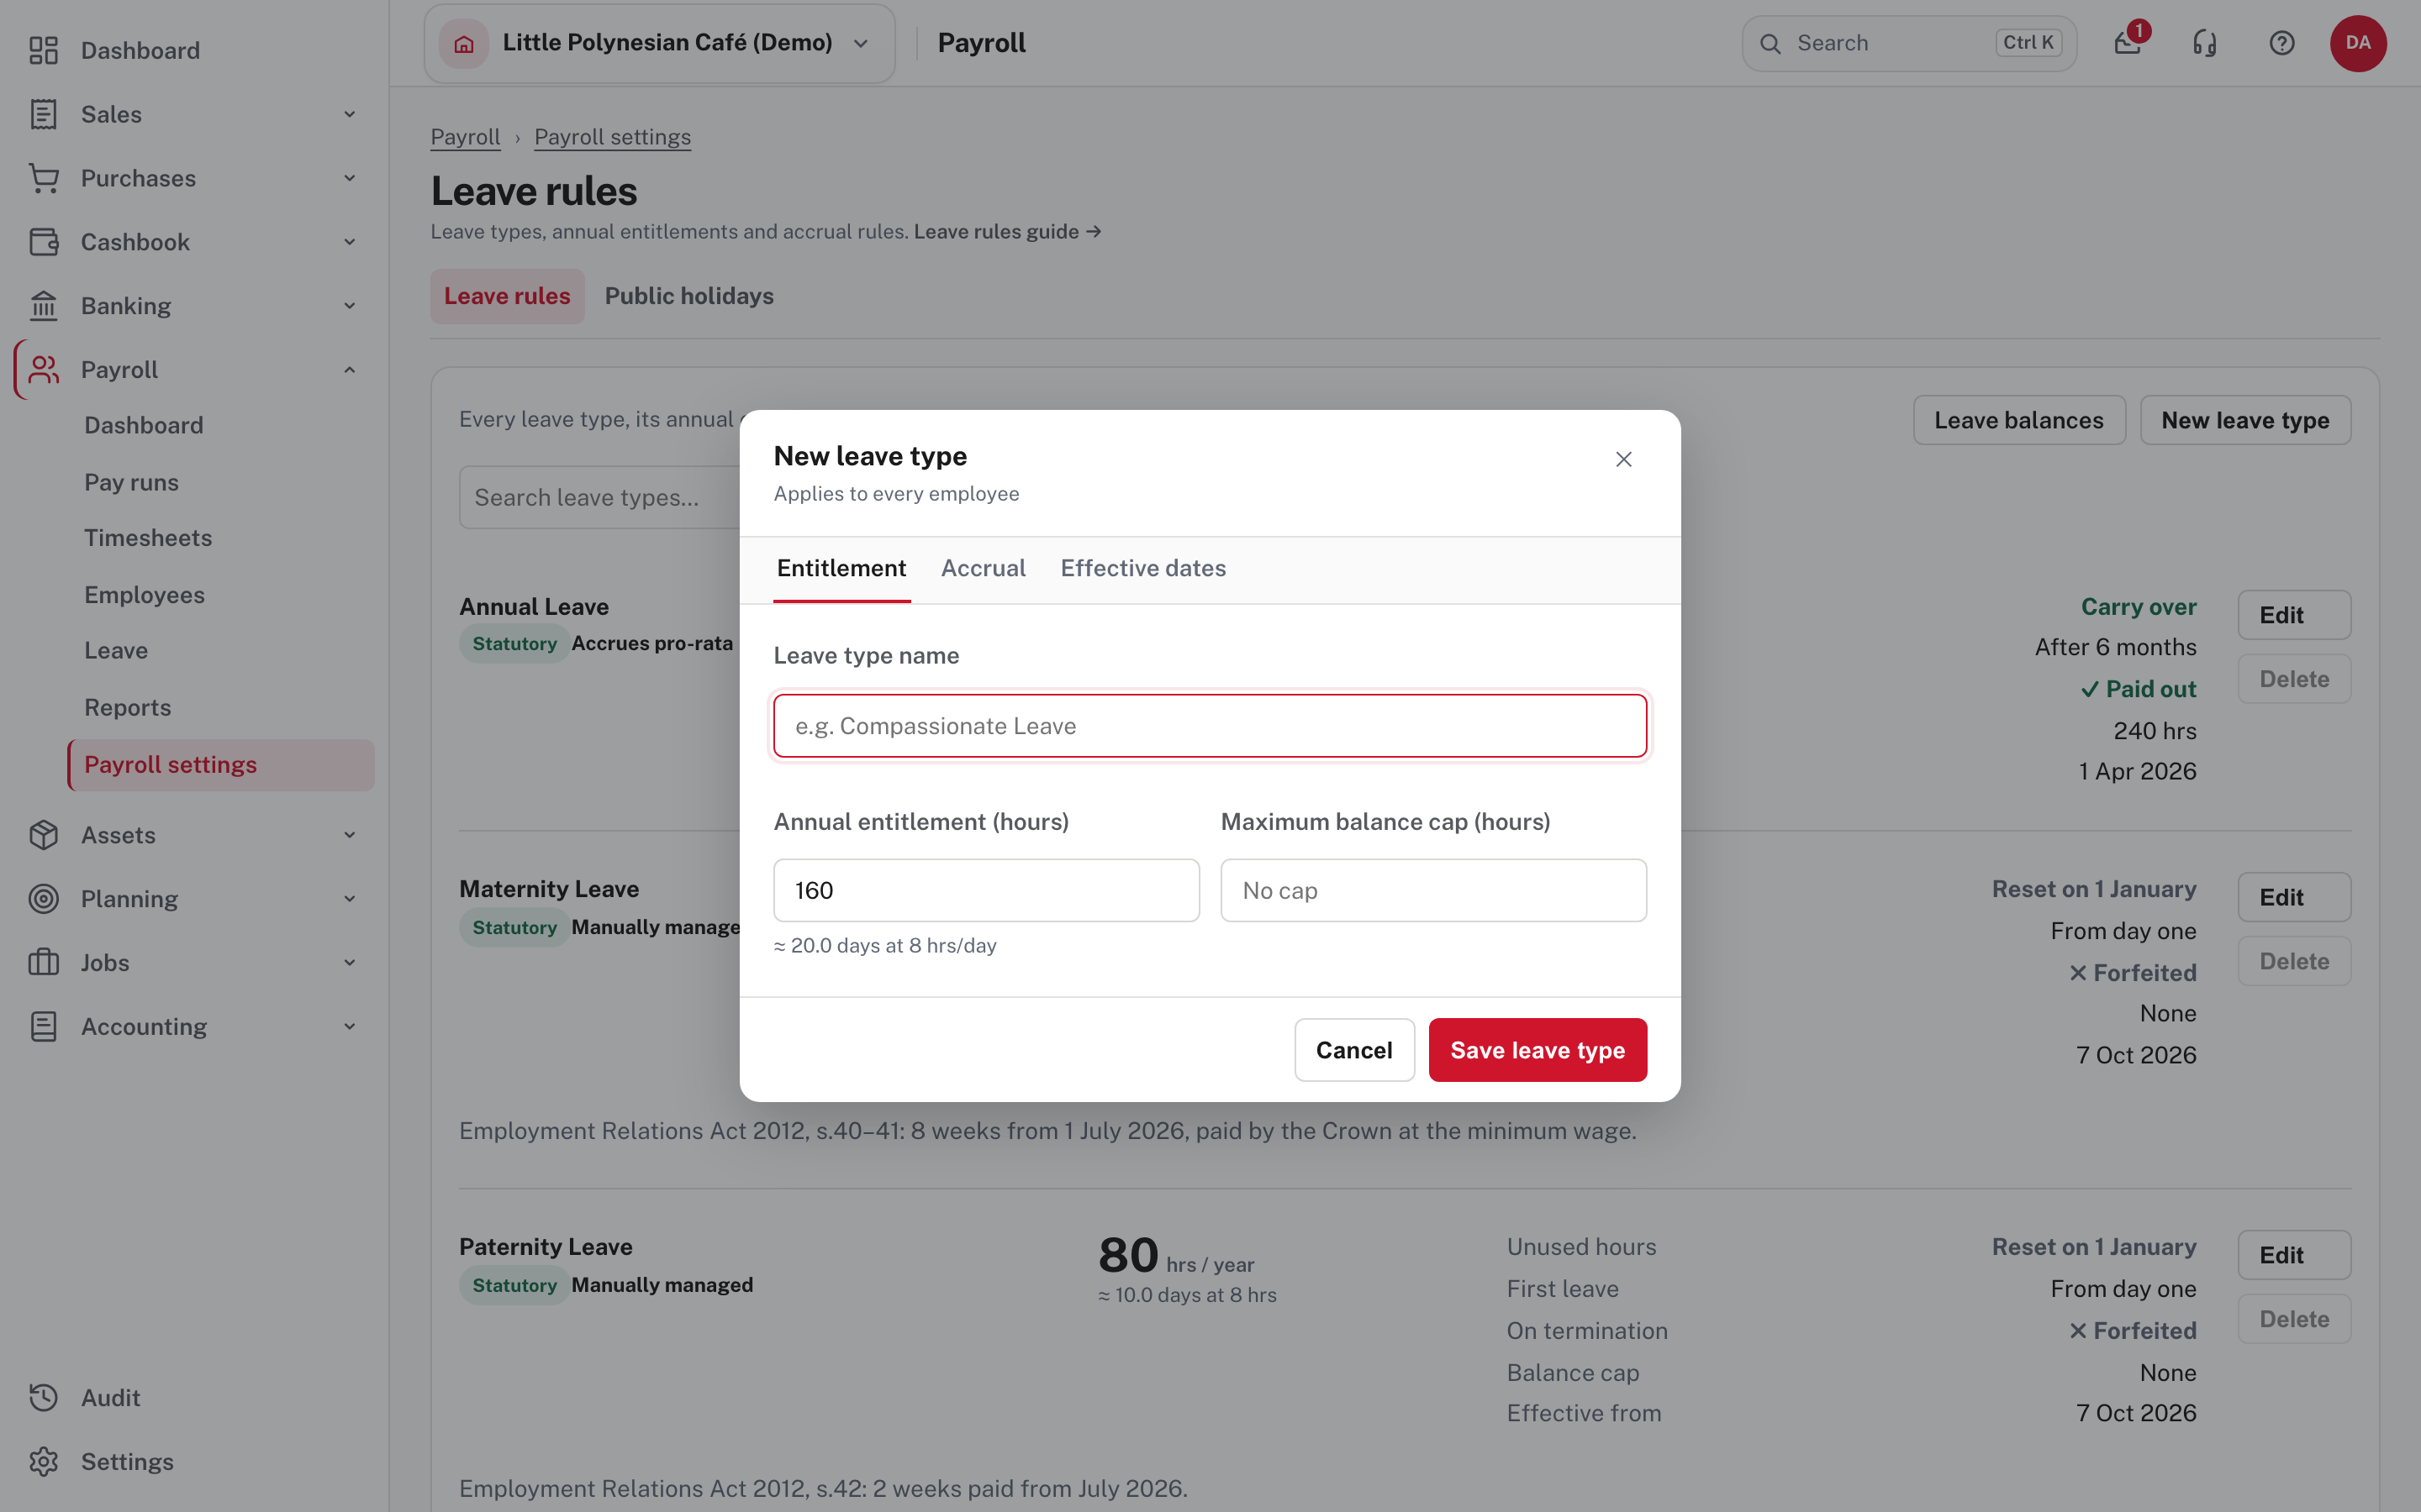This screenshot has height=1512, width=2421.
Task: Expand the Accounting menu chevron
Action: tap(349, 1027)
